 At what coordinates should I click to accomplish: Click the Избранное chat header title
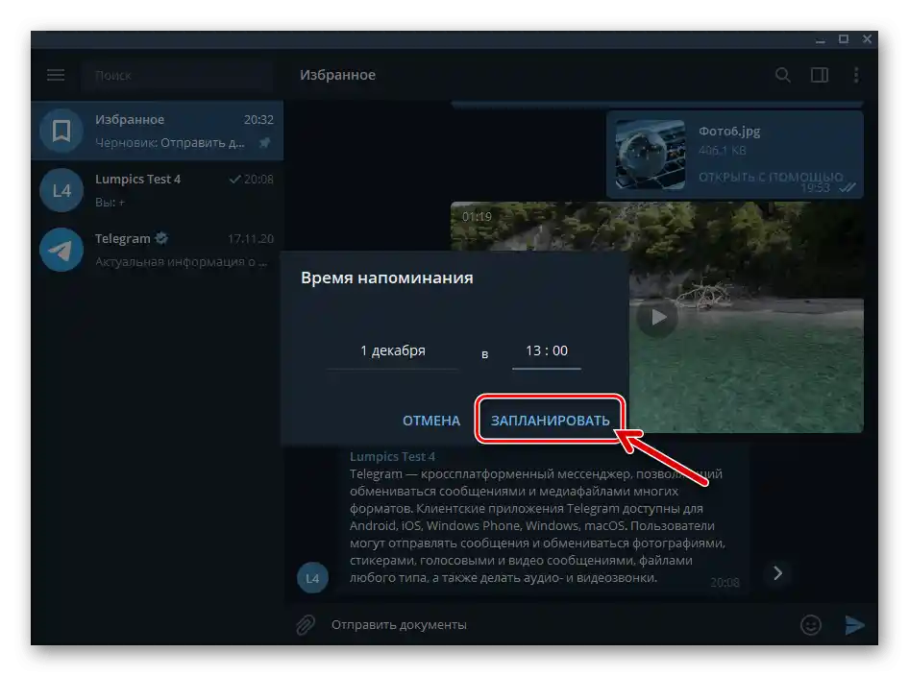pyautogui.click(x=337, y=75)
